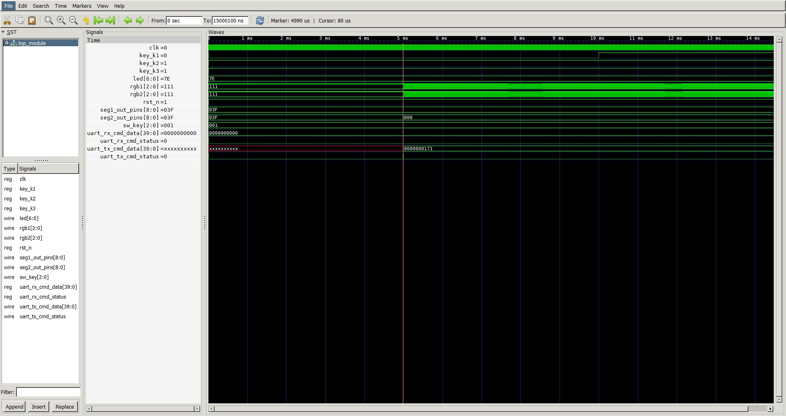786x416 pixels.
Task: Click the Insert button
Action: click(39, 407)
